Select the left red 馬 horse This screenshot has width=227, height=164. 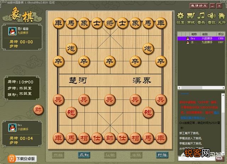coord(71,138)
